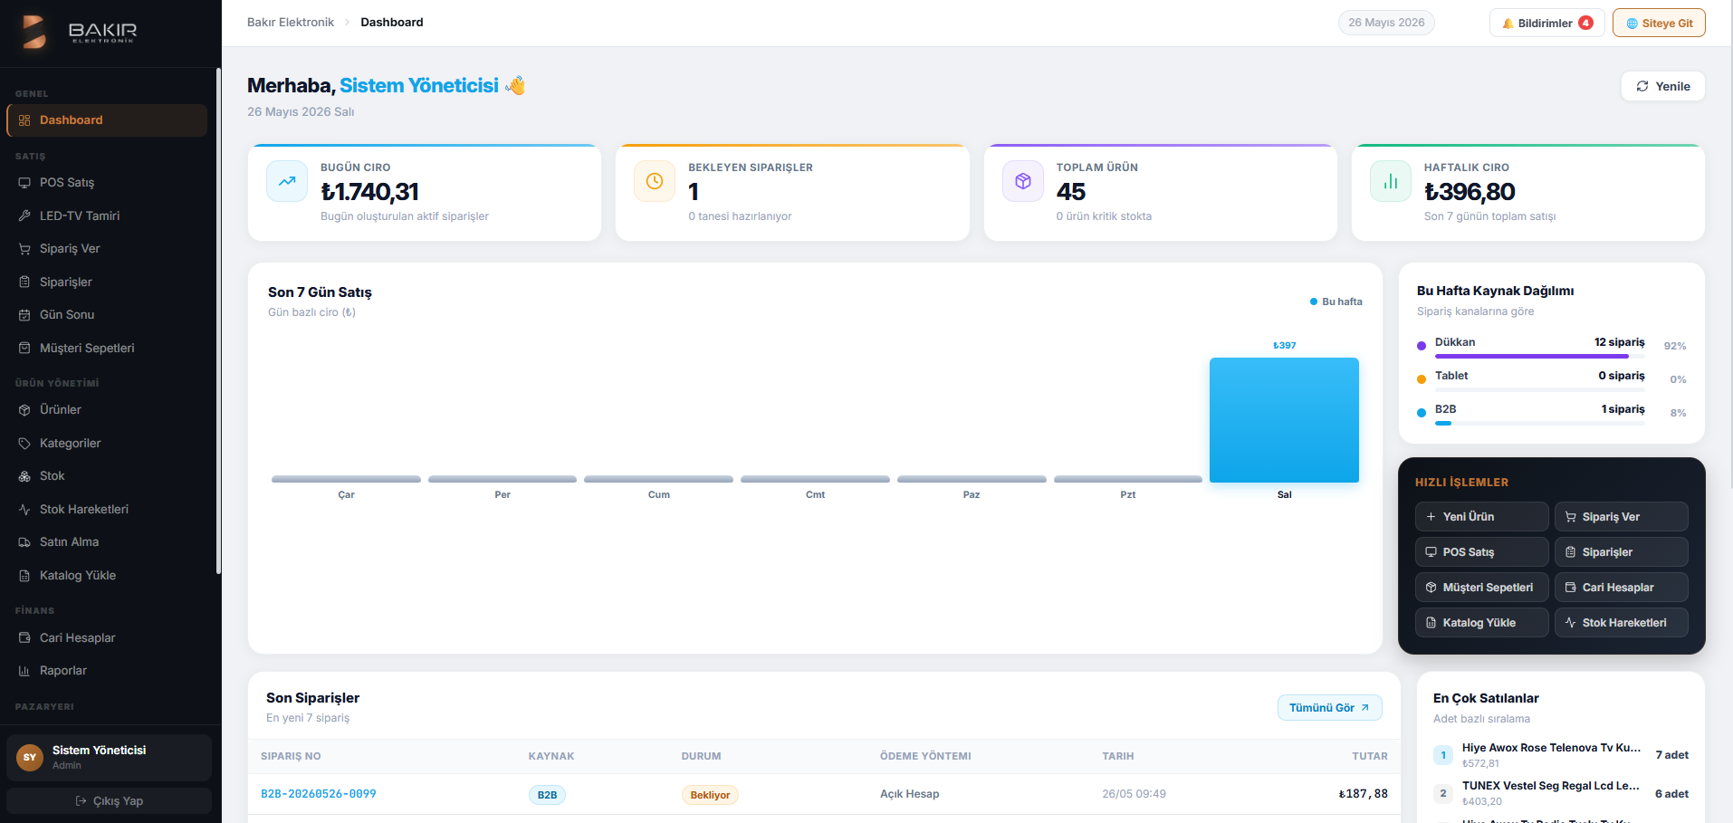Screen dimensions: 1733x823
Task: Click the Stok cubes icon in sidebar
Action: (x=24, y=476)
